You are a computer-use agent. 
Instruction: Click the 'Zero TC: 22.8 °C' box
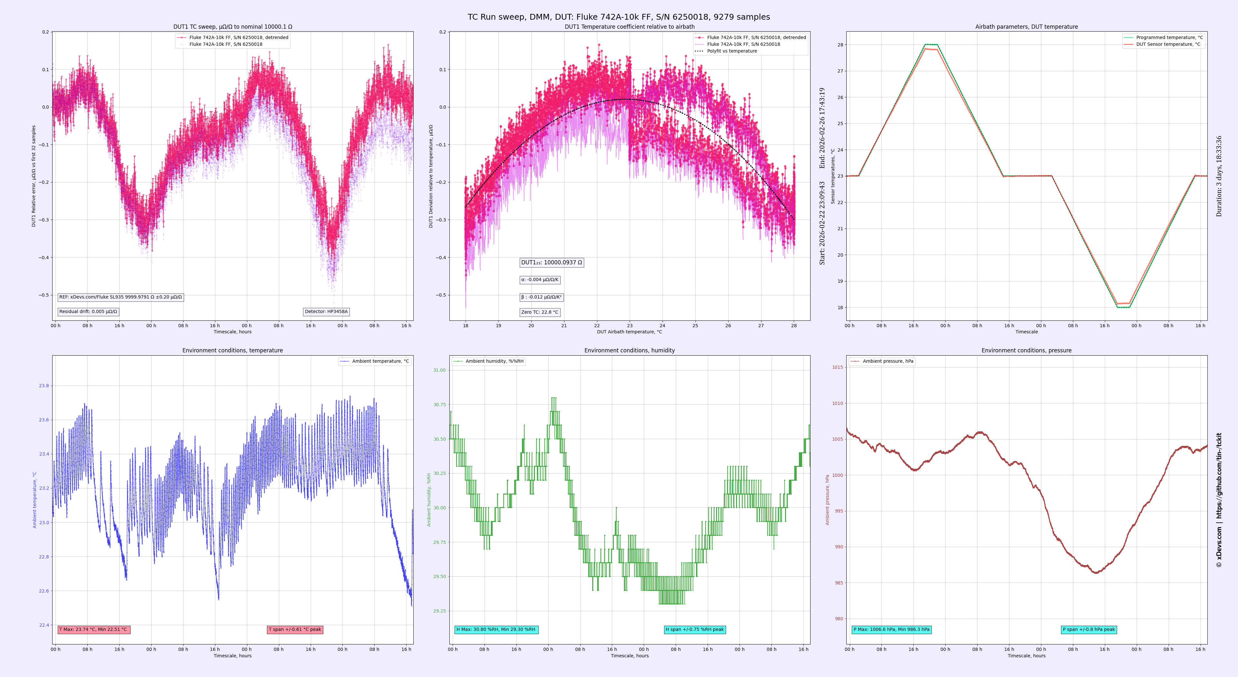(540, 312)
